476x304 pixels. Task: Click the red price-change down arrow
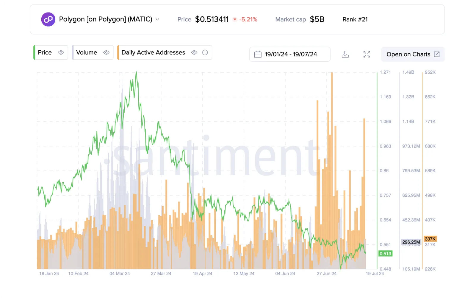235,20
